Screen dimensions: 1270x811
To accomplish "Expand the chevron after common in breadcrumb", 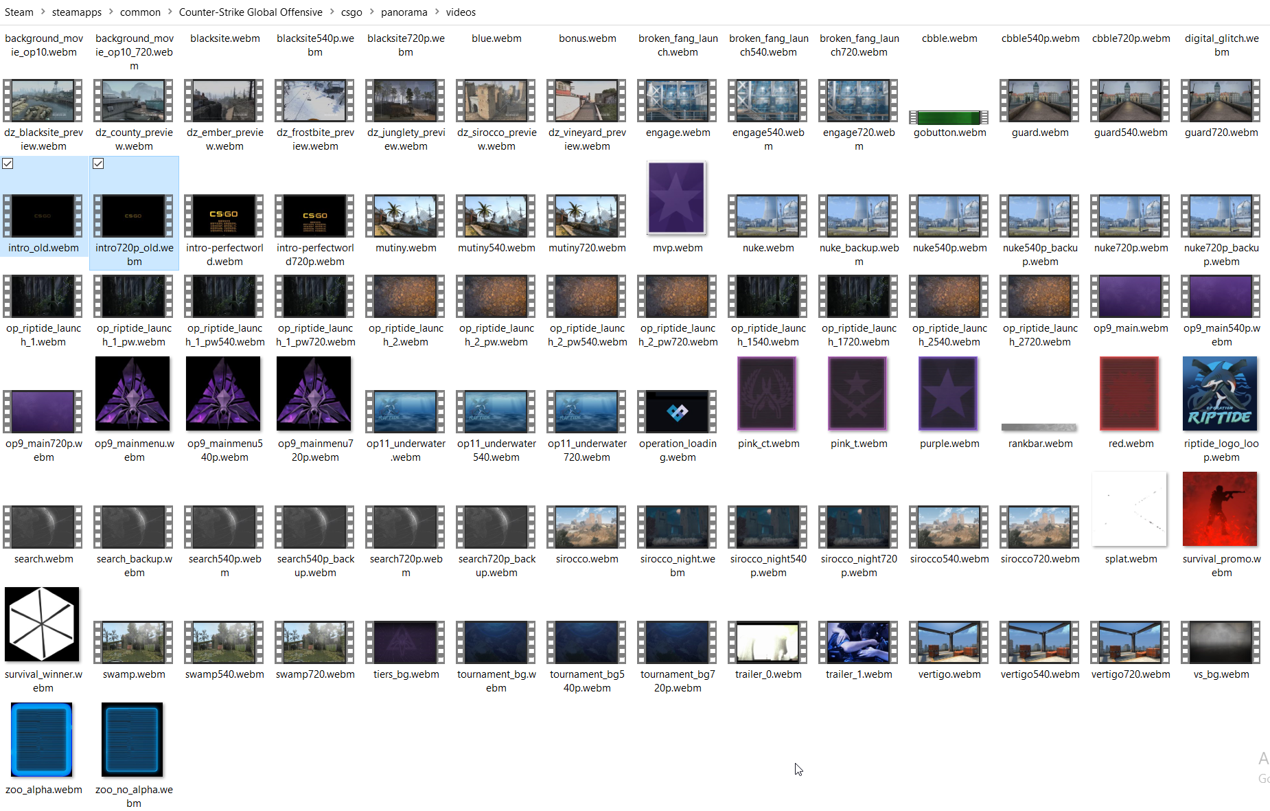I will [170, 12].
